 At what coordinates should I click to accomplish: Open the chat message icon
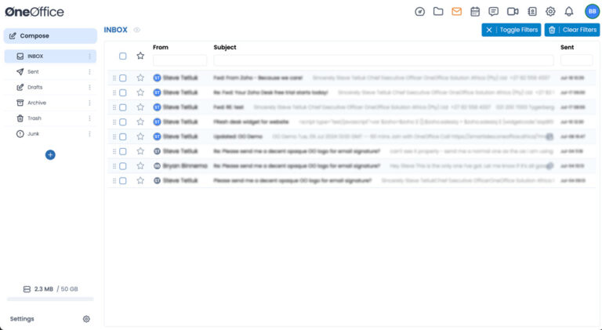click(x=494, y=12)
